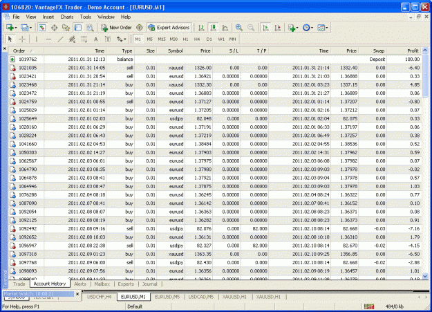Select the text 'A' drawing tool
The width and height of the screenshot is (432, 312).
(x=96, y=39)
